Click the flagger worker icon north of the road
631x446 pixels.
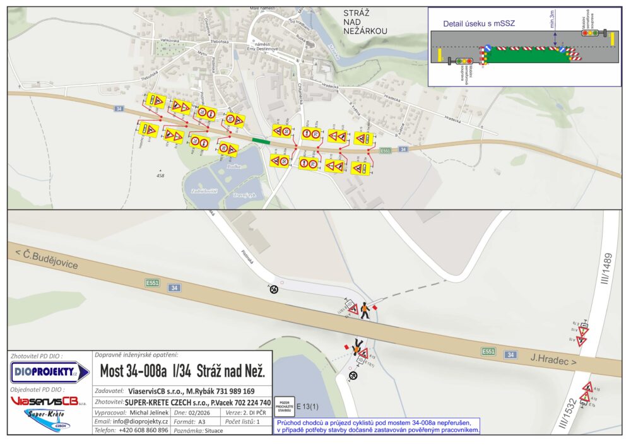point(365,310)
